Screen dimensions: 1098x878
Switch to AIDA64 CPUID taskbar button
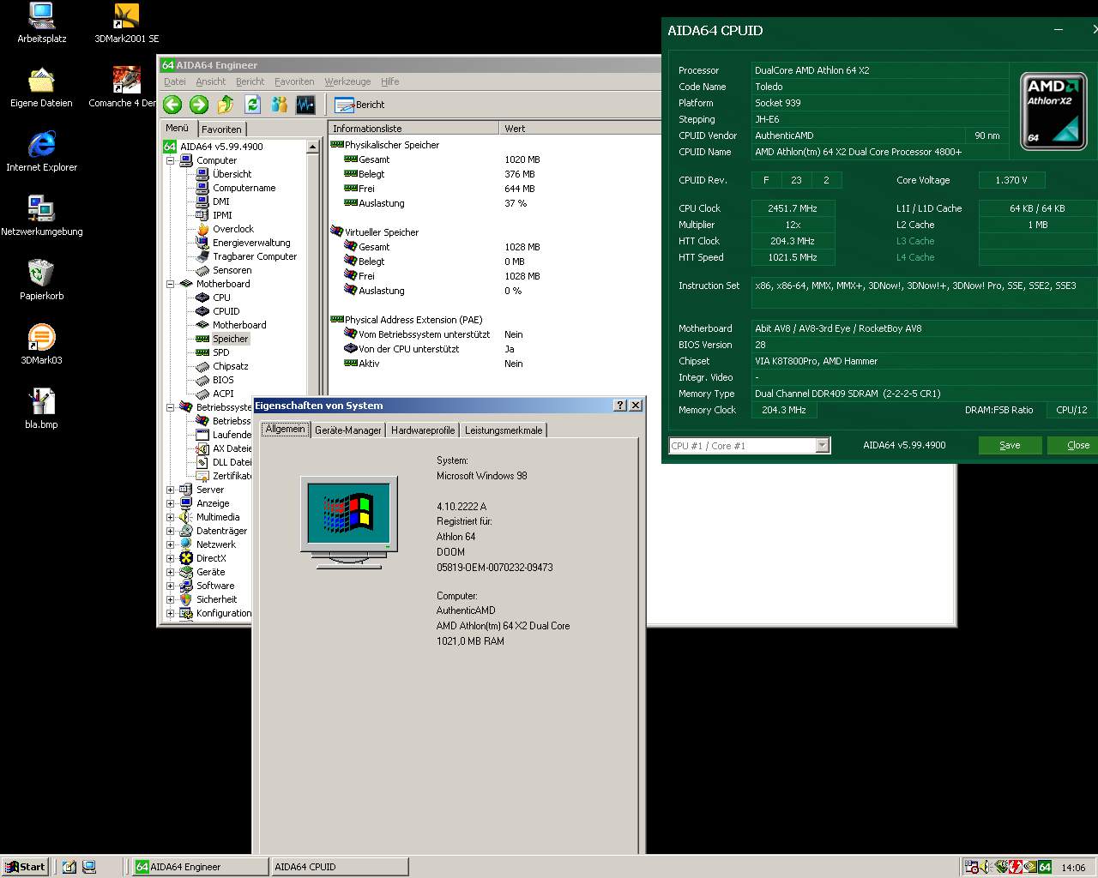tap(339, 867)
